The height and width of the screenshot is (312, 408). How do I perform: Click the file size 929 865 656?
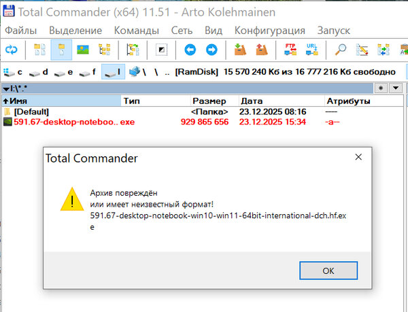click(205, 122)
